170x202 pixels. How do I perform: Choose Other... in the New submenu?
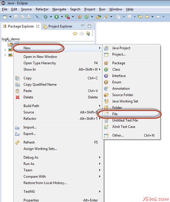(x=131, y=135)
